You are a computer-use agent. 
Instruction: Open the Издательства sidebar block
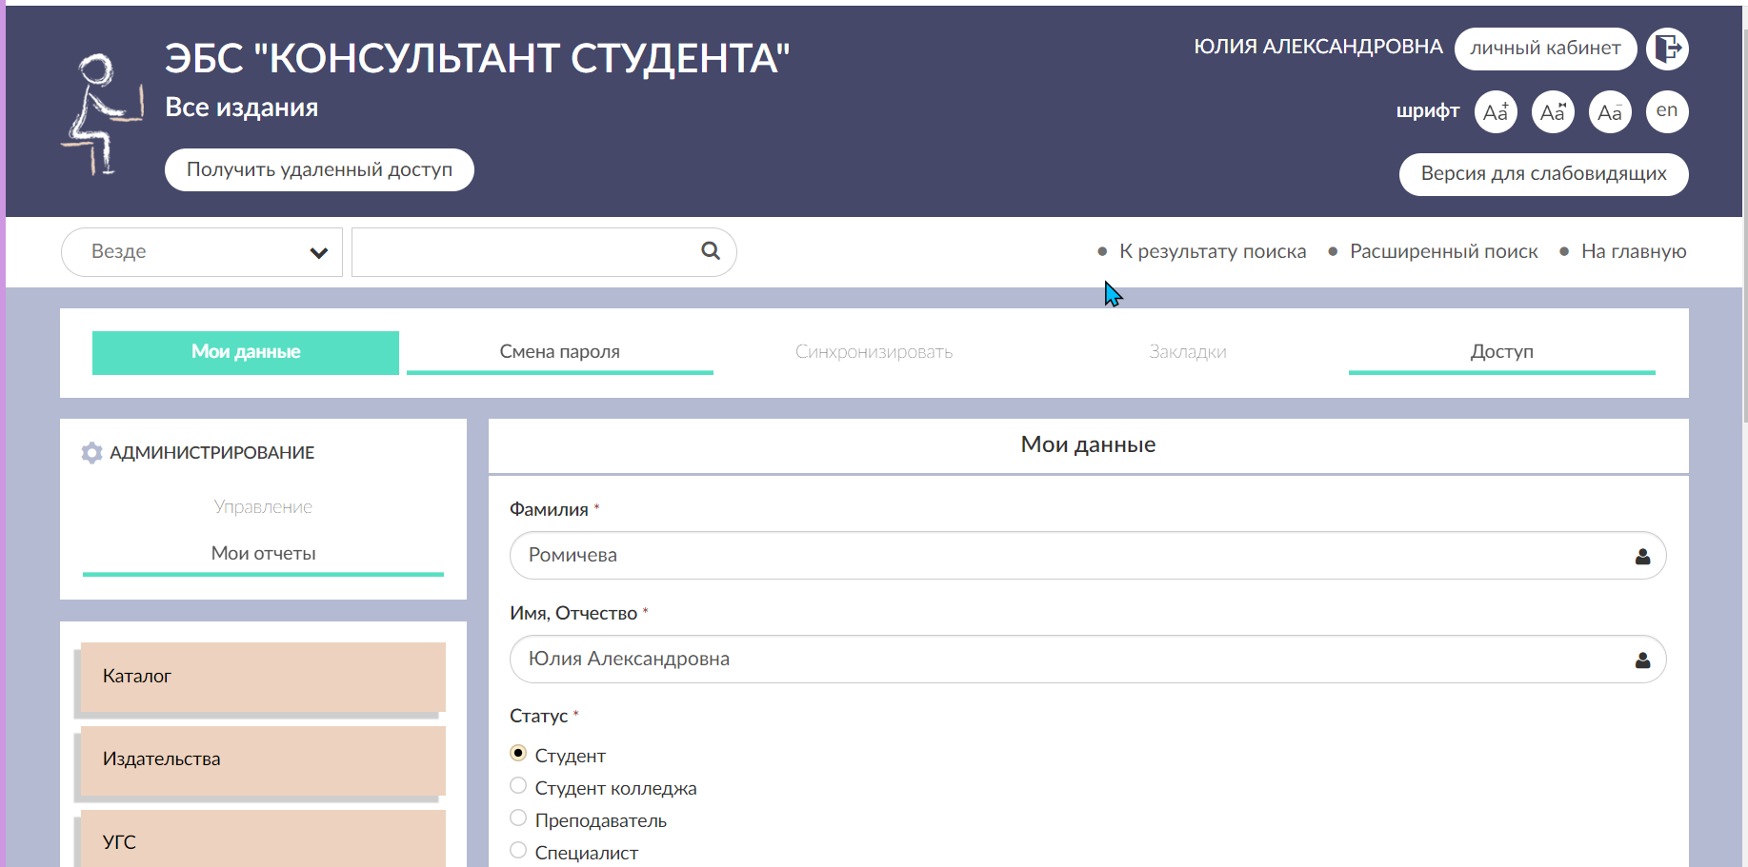point(263,759)
